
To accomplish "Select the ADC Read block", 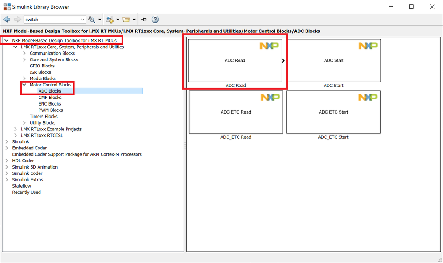I will pos(235,60).
